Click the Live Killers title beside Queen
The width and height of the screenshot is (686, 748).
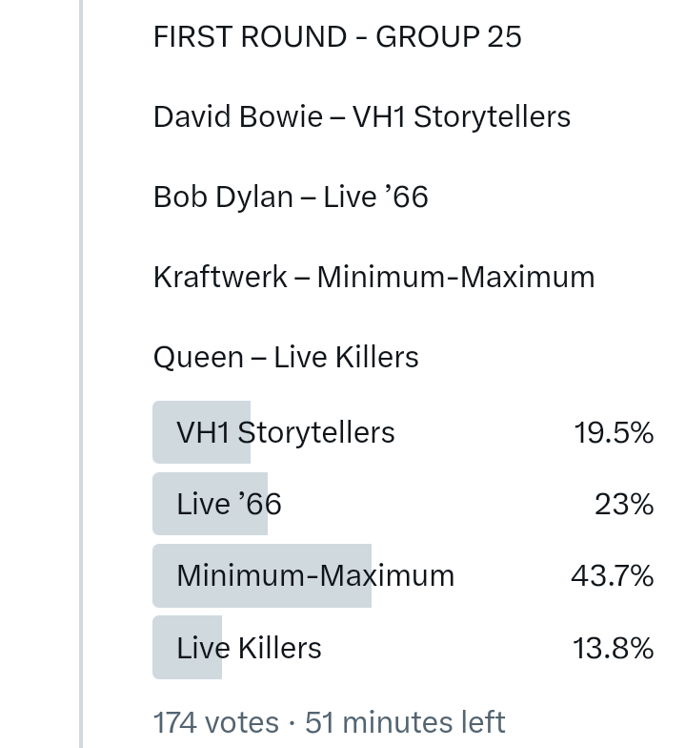click(x=346, y=358)
